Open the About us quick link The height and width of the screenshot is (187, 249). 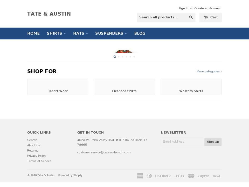point(33,145)
